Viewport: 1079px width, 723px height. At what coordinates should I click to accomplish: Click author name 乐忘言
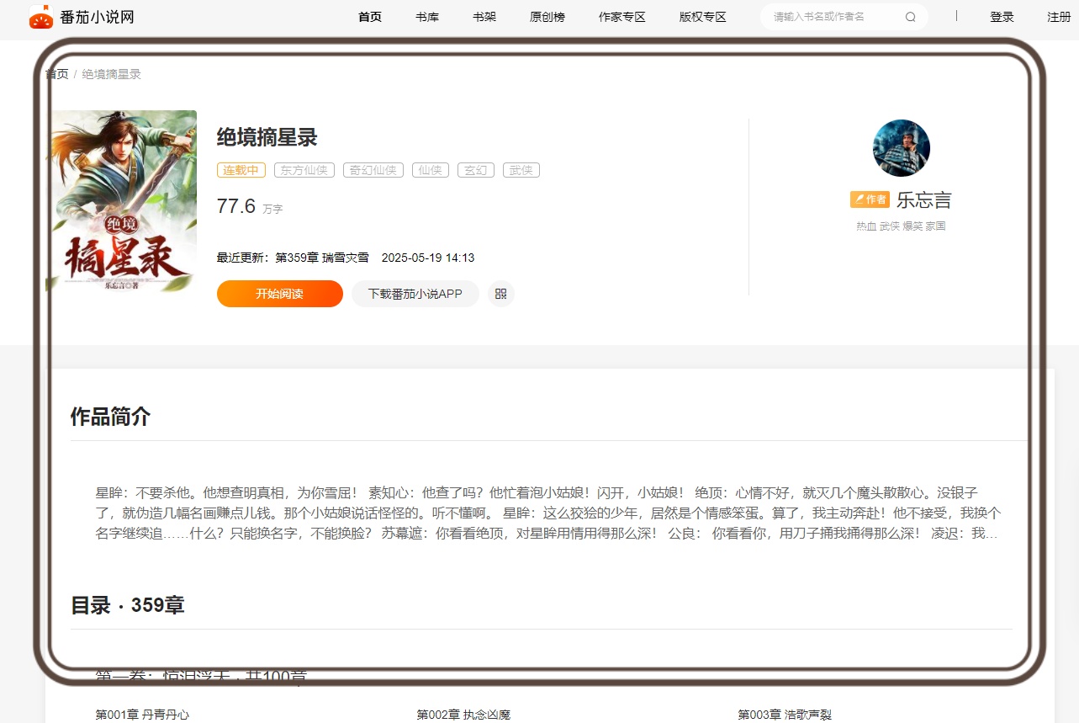tap(923, 199)
